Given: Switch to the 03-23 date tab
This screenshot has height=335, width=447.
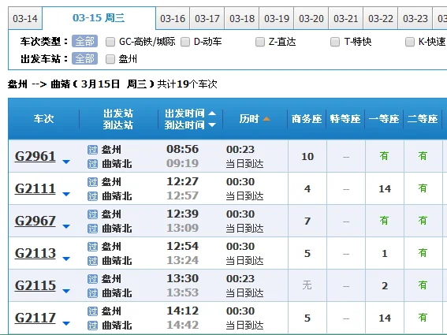Looking at the screenshot, I should (415, 19).
